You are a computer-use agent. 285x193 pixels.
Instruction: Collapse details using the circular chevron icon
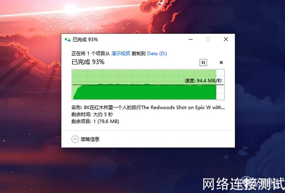tap(75, 139)
